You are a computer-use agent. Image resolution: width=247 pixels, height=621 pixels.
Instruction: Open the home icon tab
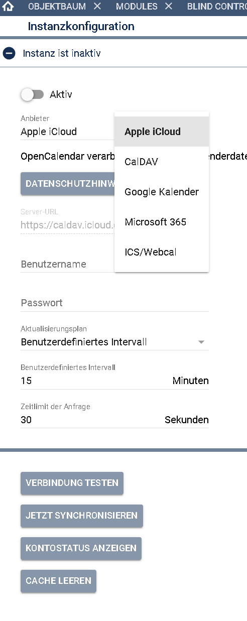(x=8, y=7)
